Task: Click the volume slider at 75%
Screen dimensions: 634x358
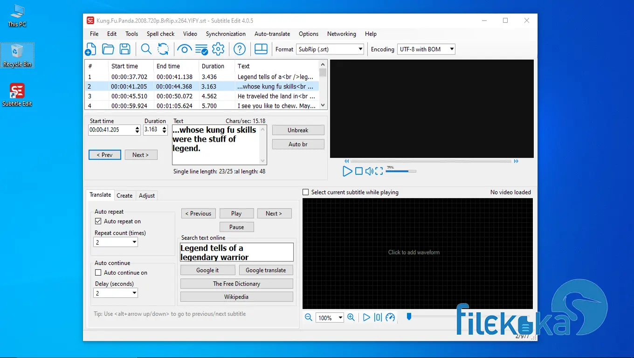Action: 401,171
